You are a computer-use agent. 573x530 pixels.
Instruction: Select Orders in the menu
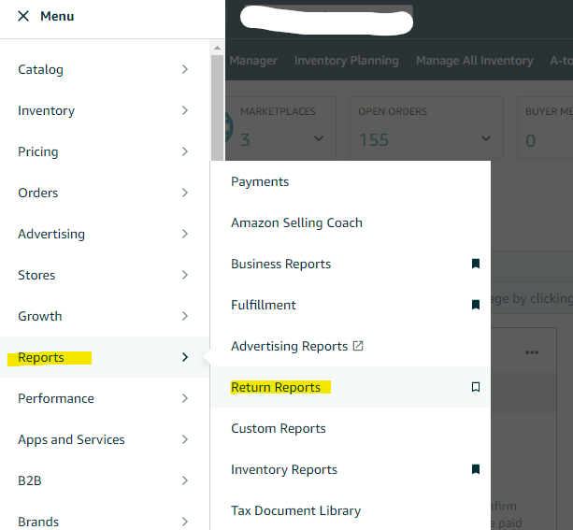point(38,193)
